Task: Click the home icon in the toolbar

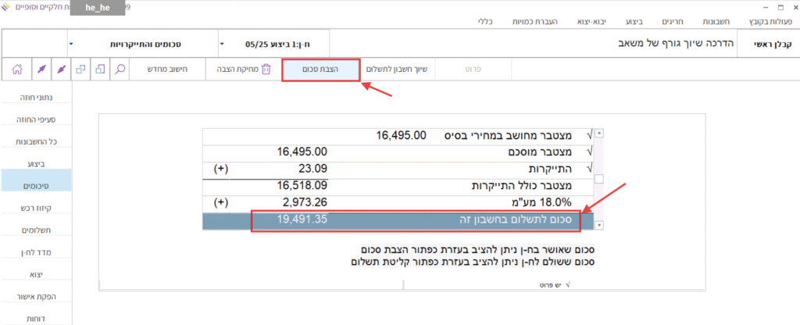Action: pos(16,69)
